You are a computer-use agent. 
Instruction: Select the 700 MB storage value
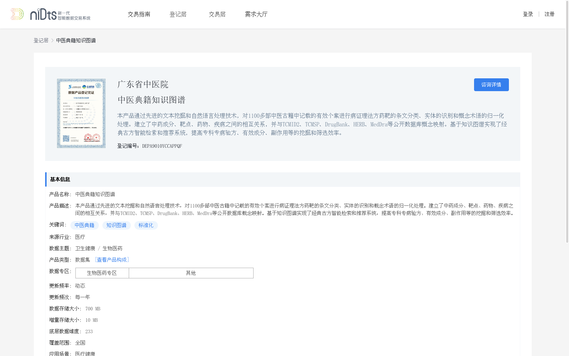click(93, 309)
